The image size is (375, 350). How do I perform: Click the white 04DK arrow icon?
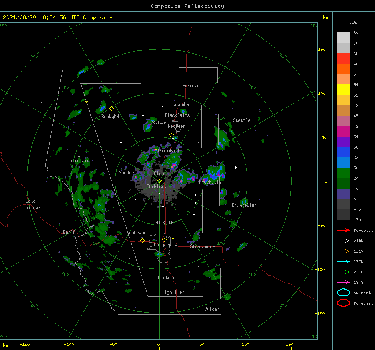(x=343, y=241)
